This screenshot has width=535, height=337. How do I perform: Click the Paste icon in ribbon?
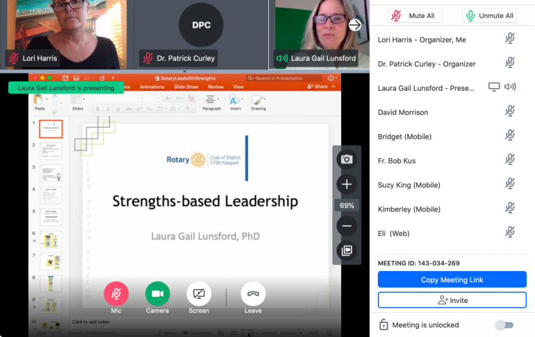(x=38, y=100)
